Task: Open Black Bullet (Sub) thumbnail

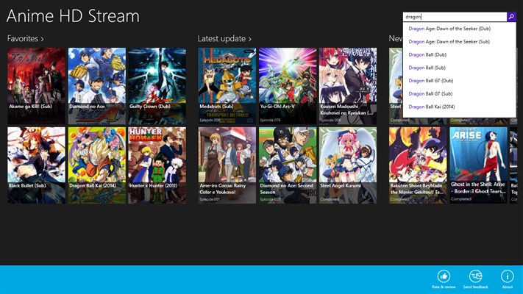Action: pos(36,165)
